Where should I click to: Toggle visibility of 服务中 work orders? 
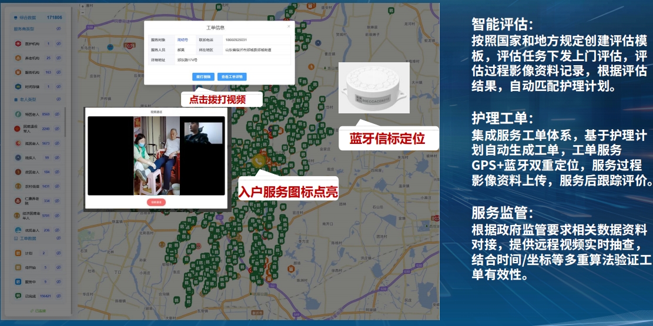(x=58, y=282)
